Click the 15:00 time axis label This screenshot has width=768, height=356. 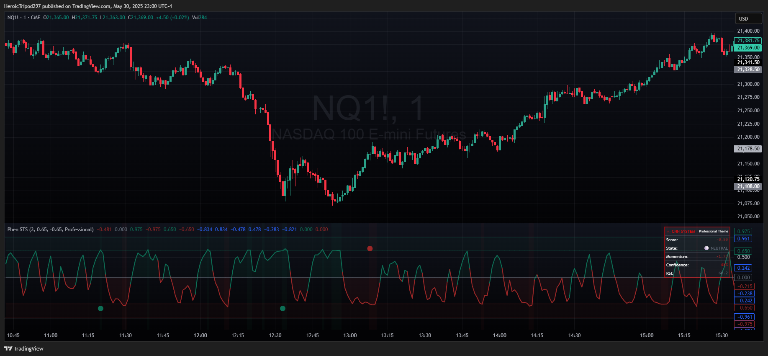647,335
